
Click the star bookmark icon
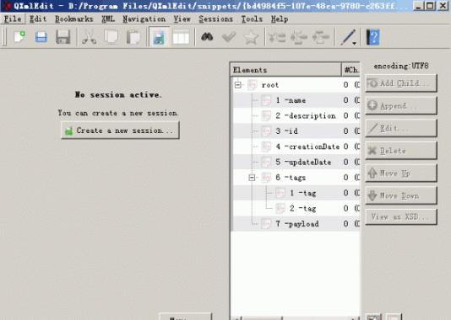(251, 37)
